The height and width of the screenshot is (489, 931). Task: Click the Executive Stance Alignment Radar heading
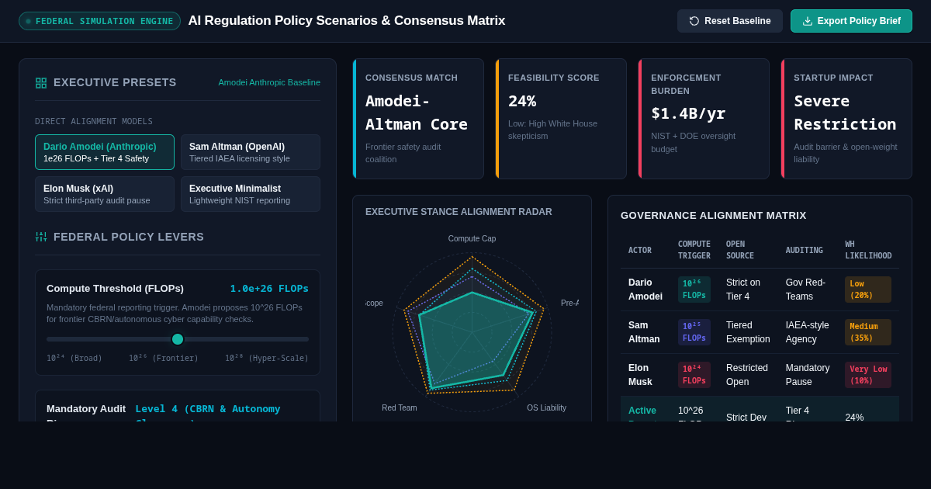[x=459, y=212]
